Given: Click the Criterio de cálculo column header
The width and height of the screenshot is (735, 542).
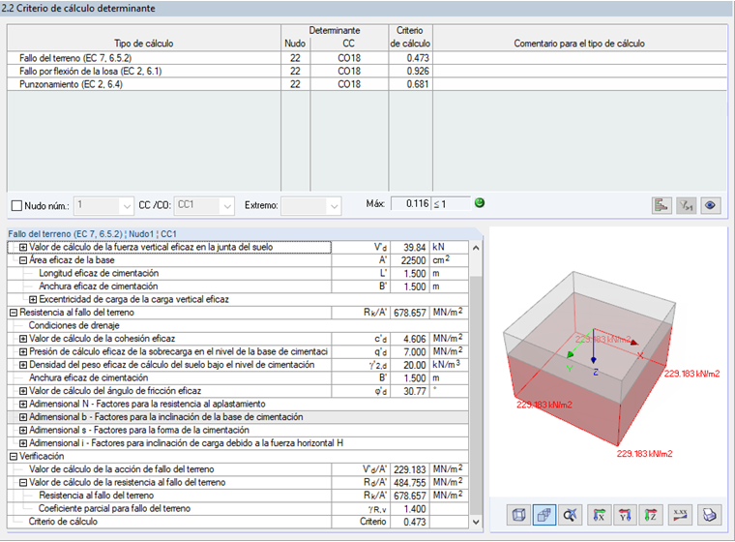Looking at the screenshot, I should tap(410, 38).
